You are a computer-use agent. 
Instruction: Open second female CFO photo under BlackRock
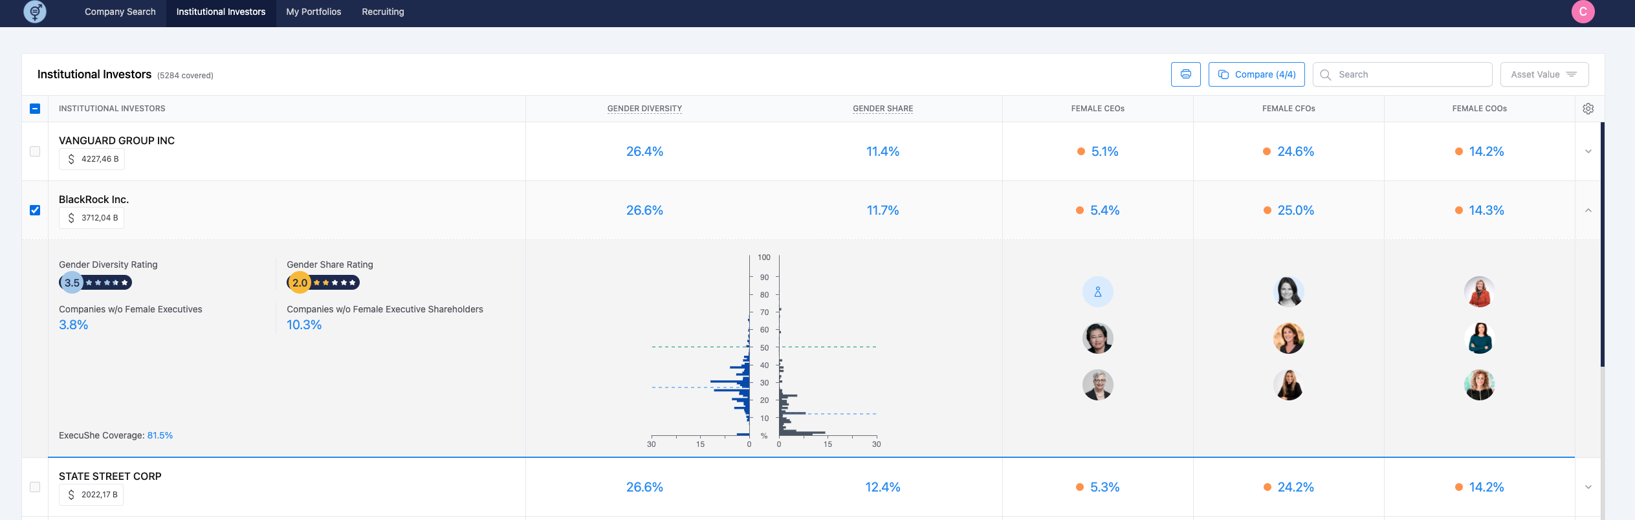click(1288, 338)
